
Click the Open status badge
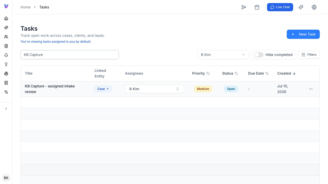231,89
